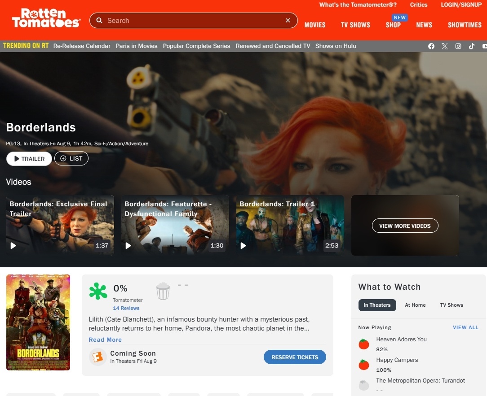Click View More Videos button
Viewport: 487px width, 396px height.
tap(405, 226)
